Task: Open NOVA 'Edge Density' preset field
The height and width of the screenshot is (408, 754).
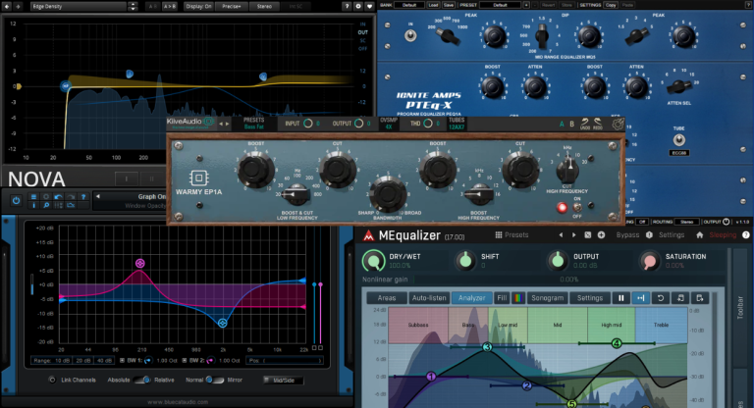Action: 79,6
